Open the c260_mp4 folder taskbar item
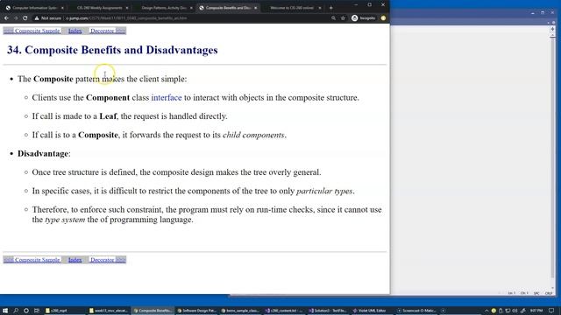 (65, 311)
